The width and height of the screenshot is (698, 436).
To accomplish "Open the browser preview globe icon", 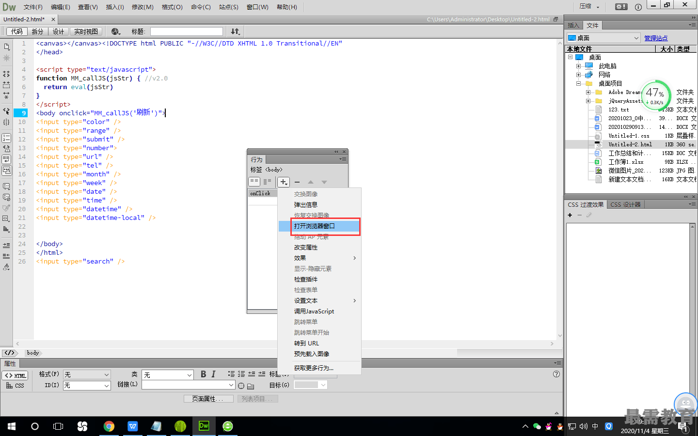I will coord(116,31).
